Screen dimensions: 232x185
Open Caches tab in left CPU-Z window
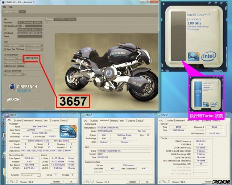(18, 120)
